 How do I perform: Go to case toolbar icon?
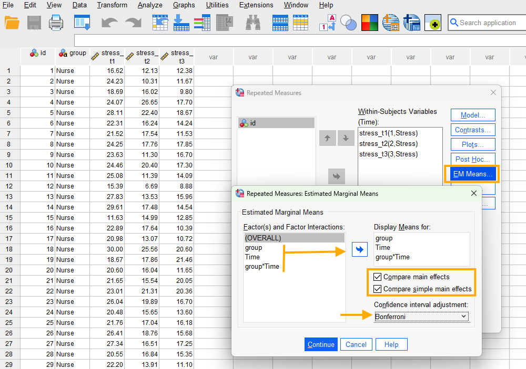(160, 23)
